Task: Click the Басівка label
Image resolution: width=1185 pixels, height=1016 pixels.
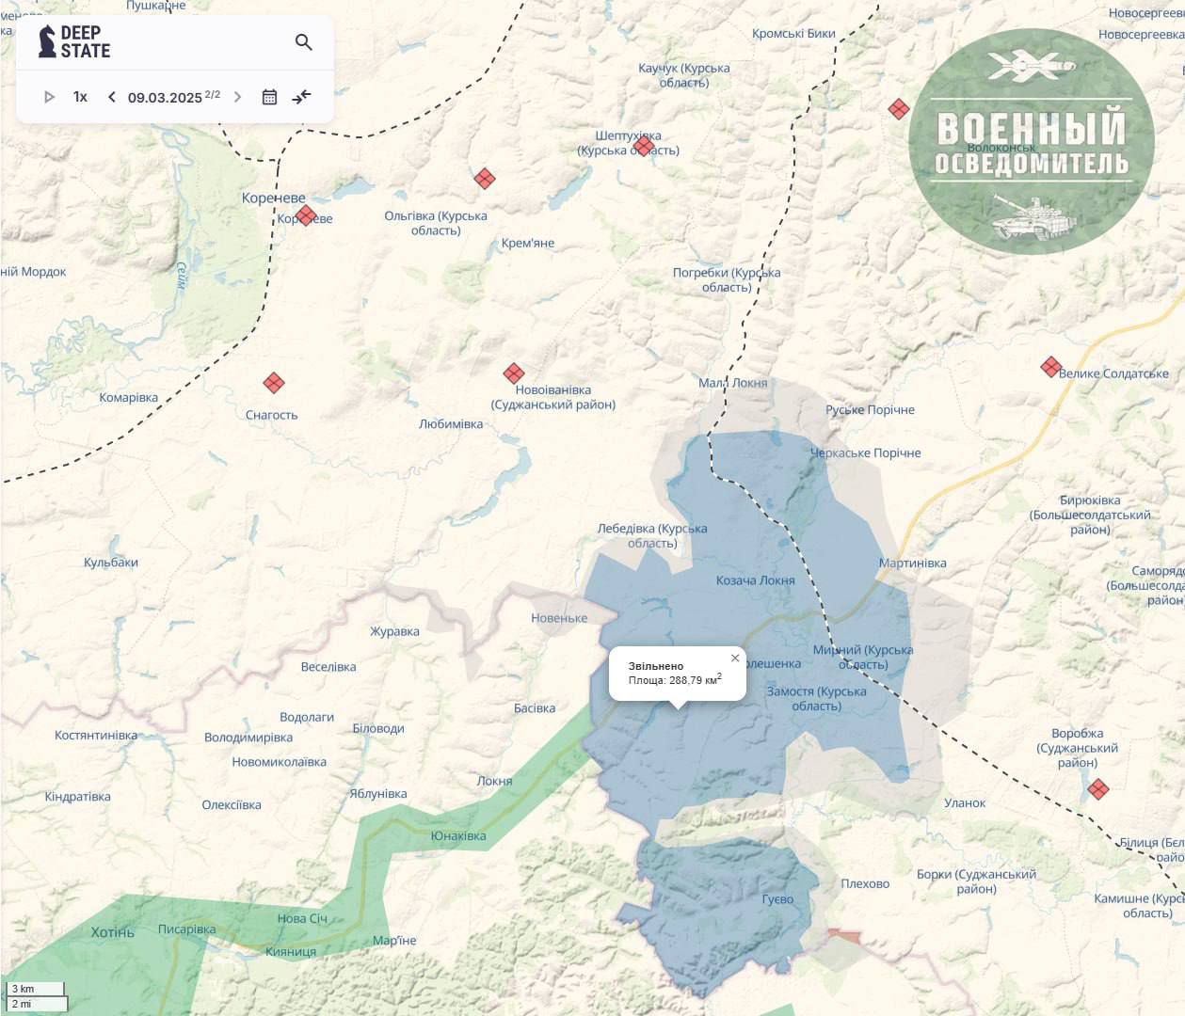Action: pyautogui.click(x=535, y=707)
